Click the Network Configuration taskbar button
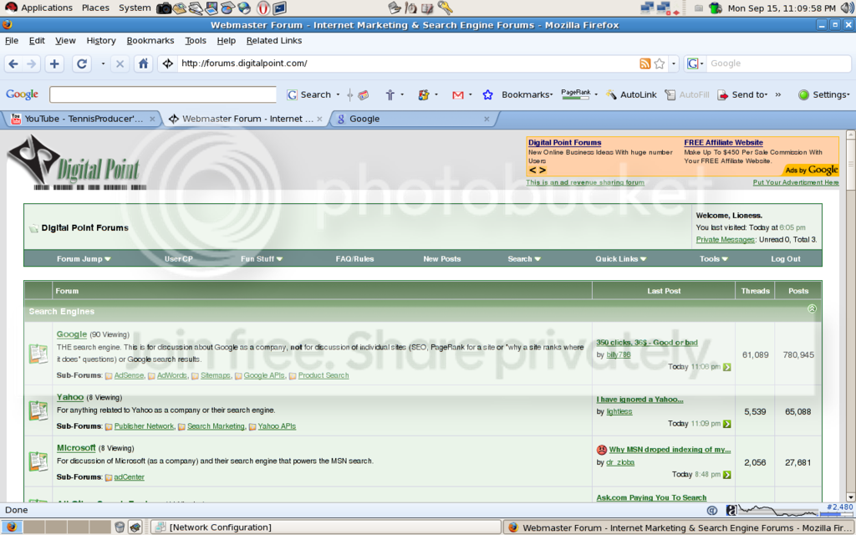The width and height of the screenshot is (856, 535). (326, 527)
